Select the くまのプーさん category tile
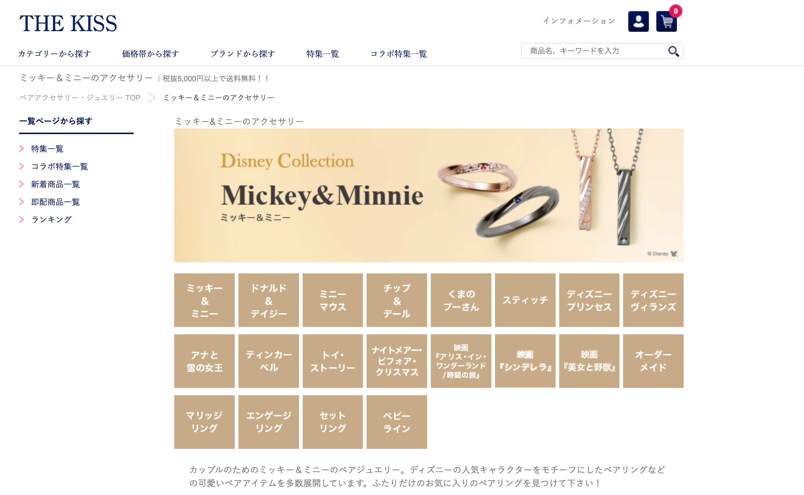This screenshot has width=804, height=495. 461,300
